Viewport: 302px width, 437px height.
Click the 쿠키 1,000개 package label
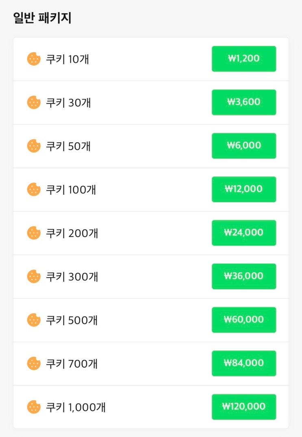[x=76, y=407]
